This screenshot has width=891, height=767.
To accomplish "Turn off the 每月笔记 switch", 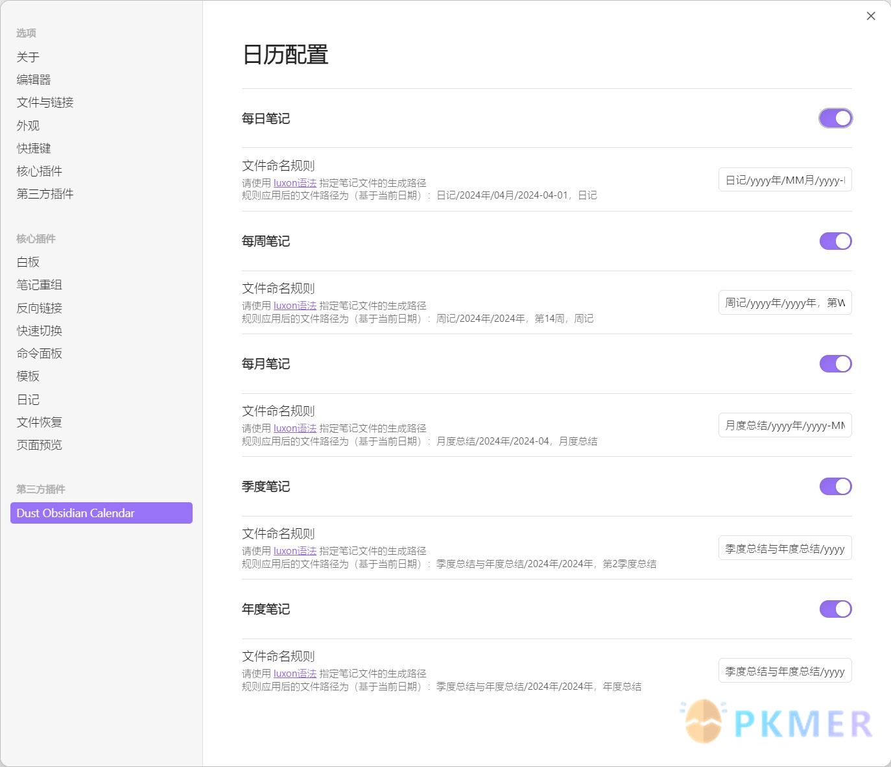I will pos(835,363).
